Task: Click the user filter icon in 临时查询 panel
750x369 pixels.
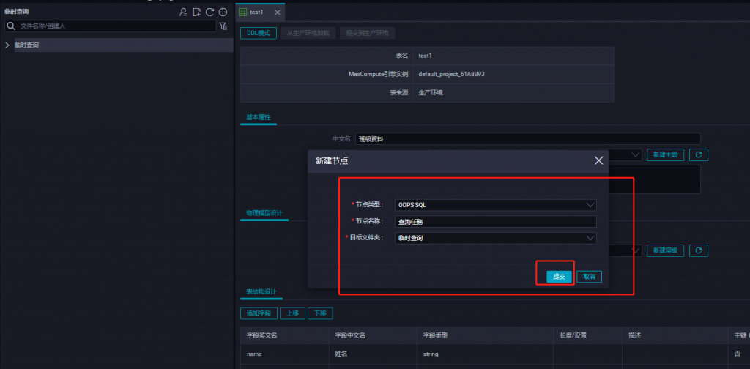Action: click(x=183, y=12)
